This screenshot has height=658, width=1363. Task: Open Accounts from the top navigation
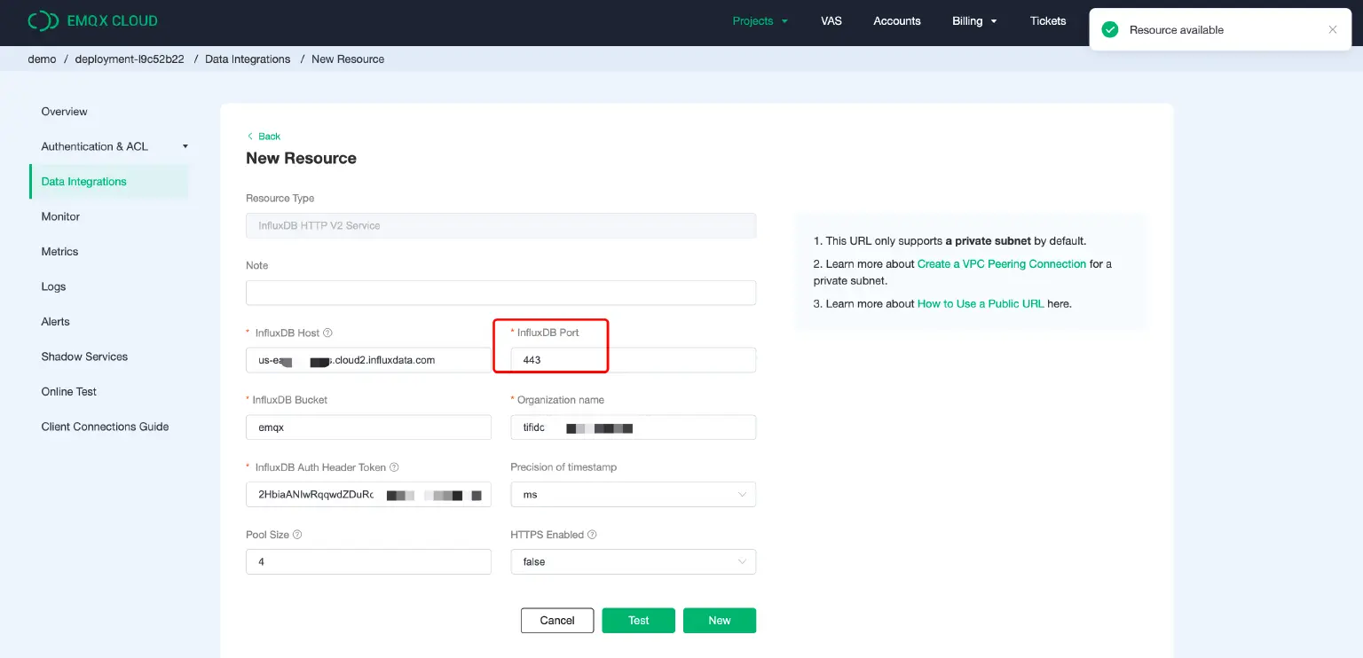pyautogui.click(x=896, y=20)
